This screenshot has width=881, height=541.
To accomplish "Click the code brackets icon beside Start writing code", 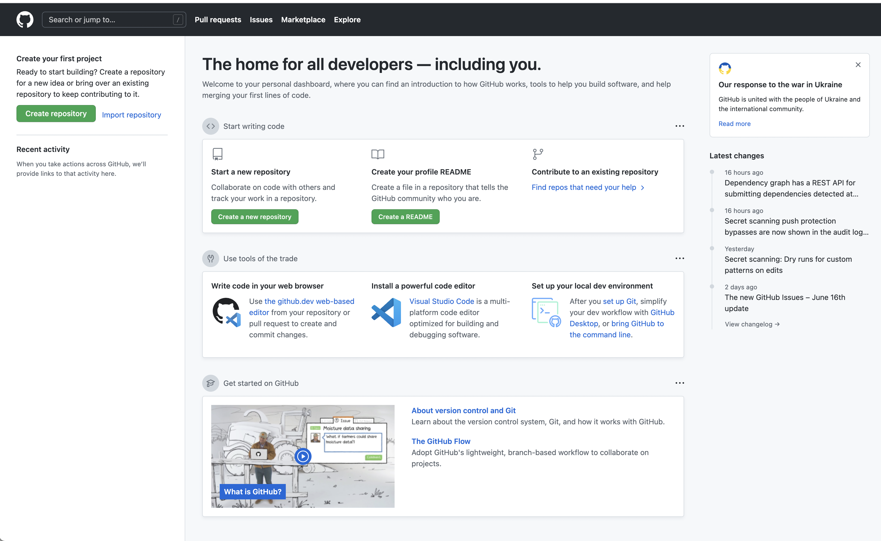I will pyautogui.click(x=210, y=126).
